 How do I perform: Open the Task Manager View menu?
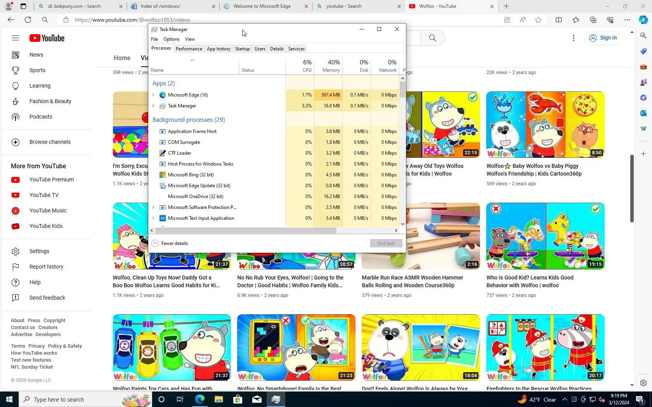pos(190,39)
